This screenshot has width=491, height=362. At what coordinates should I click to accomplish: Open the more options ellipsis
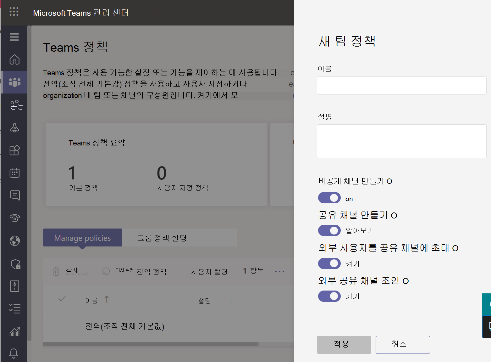point(279,271)
